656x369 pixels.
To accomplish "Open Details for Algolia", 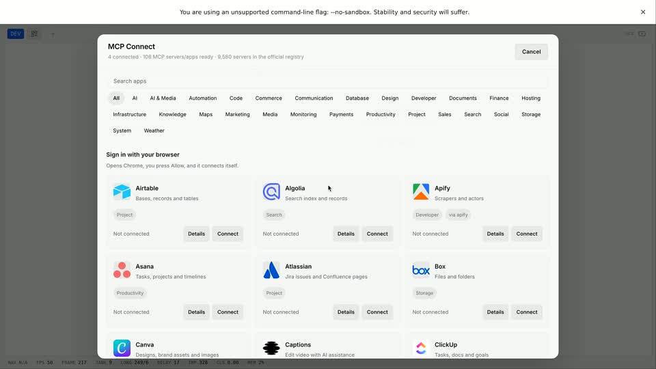I will coord(346,234).
